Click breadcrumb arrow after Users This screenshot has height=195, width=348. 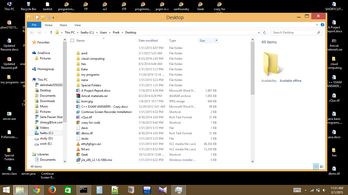(x=110, y=32)
